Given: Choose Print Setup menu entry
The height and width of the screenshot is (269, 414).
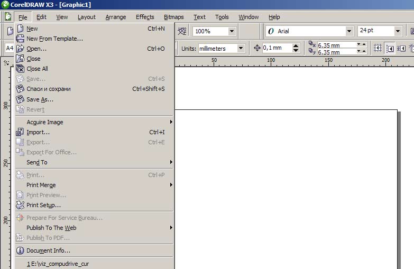Looking at the screenshot, I should point(94,205).
